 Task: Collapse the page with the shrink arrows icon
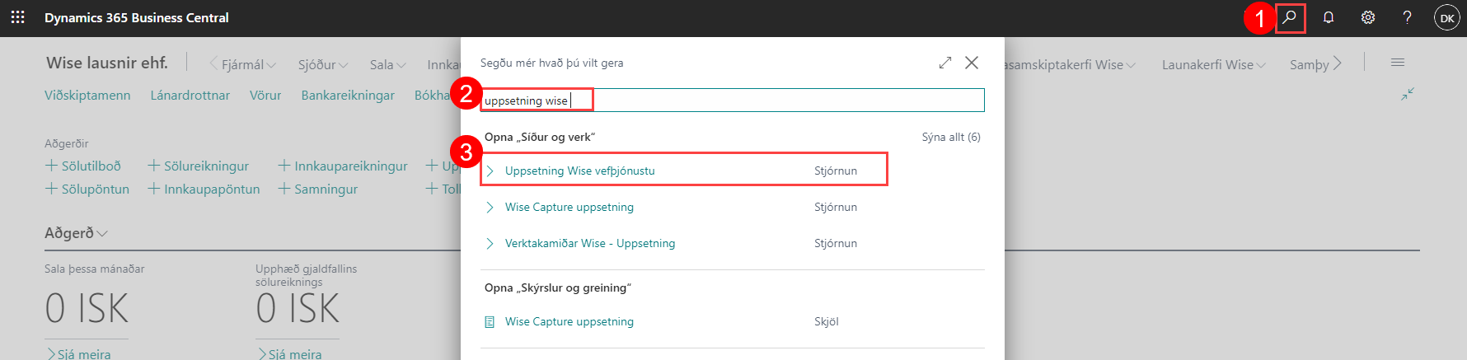pyautogui.click(x=1408, y=94)
